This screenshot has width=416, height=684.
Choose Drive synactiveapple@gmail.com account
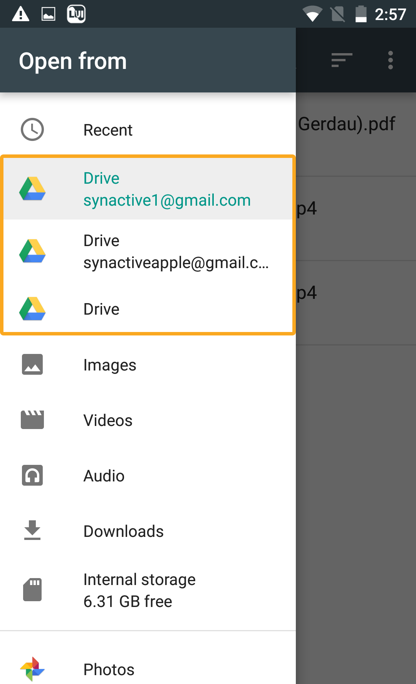point(176,251)
